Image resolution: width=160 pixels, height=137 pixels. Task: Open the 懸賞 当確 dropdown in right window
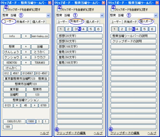pos(156,15)
